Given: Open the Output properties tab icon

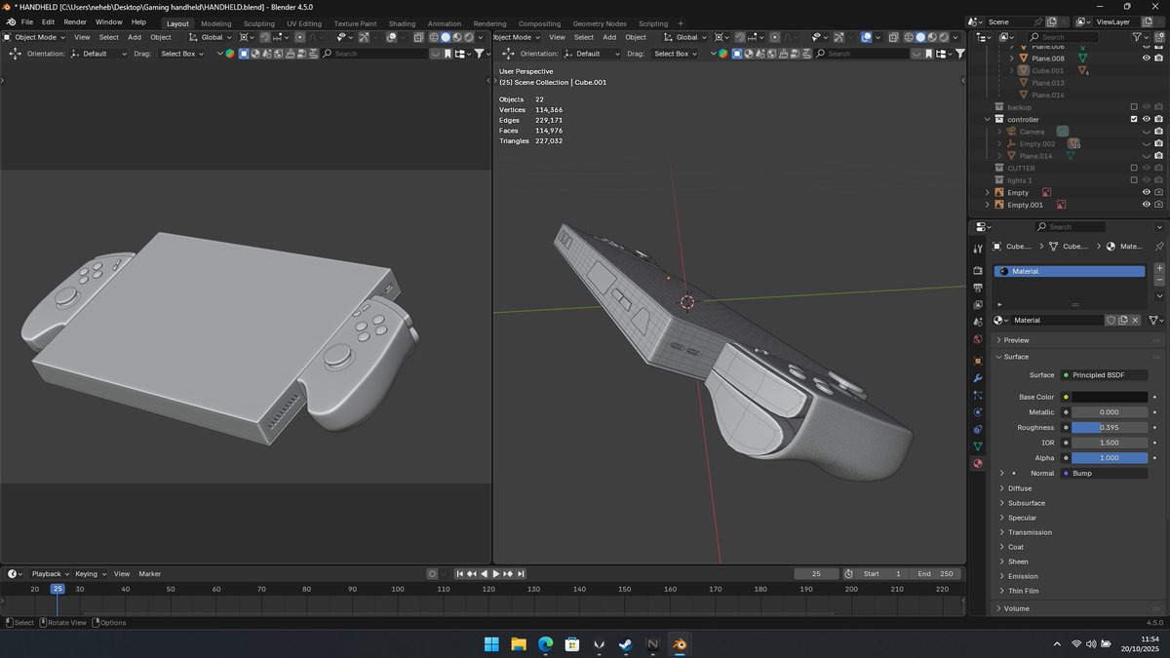Looking at the screenshot, I should pos(978,288).
